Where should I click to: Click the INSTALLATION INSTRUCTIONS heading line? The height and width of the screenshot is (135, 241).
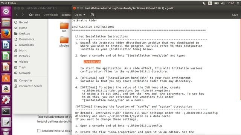93,27
